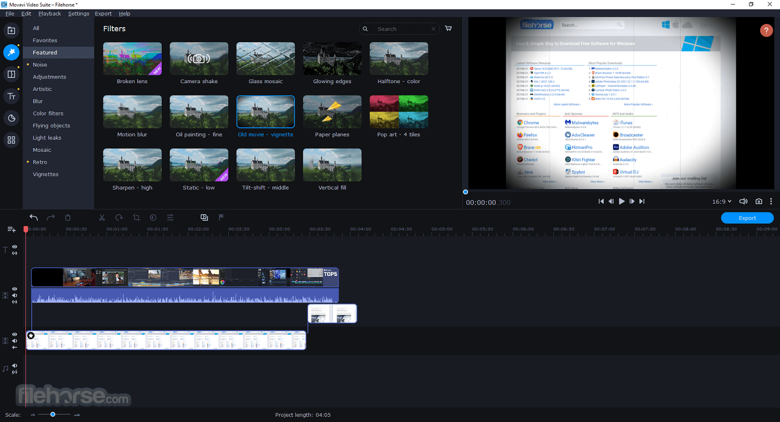Screen dimensions: 780x422
Task: Click the effect star on the bottom clip
Action: pyautogui.click(x=31, y=336)
